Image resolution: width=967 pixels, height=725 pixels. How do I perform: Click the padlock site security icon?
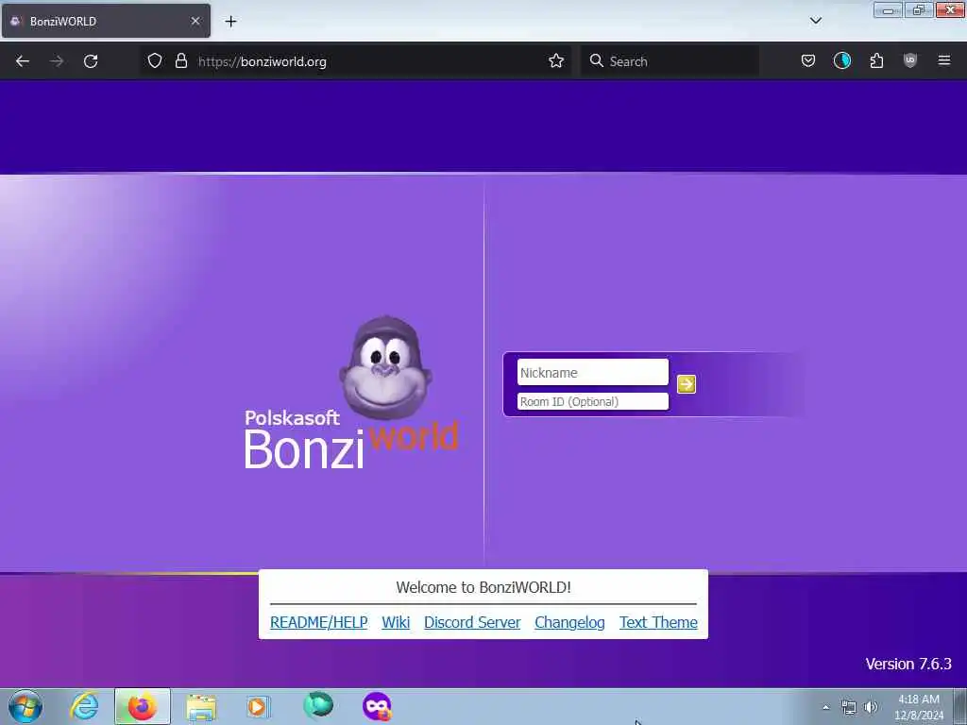pyautogui.click(x=180, y=60)
